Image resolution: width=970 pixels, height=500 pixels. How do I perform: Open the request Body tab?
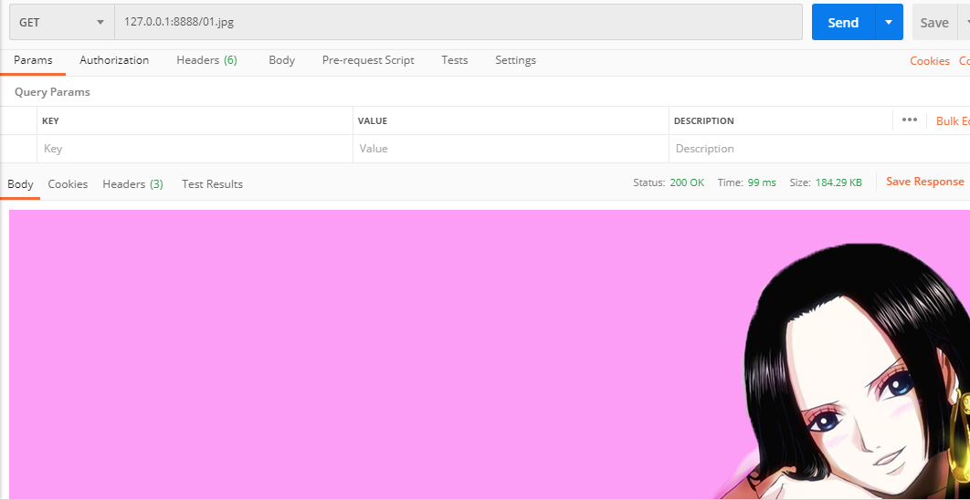click(x=281, y=60)
